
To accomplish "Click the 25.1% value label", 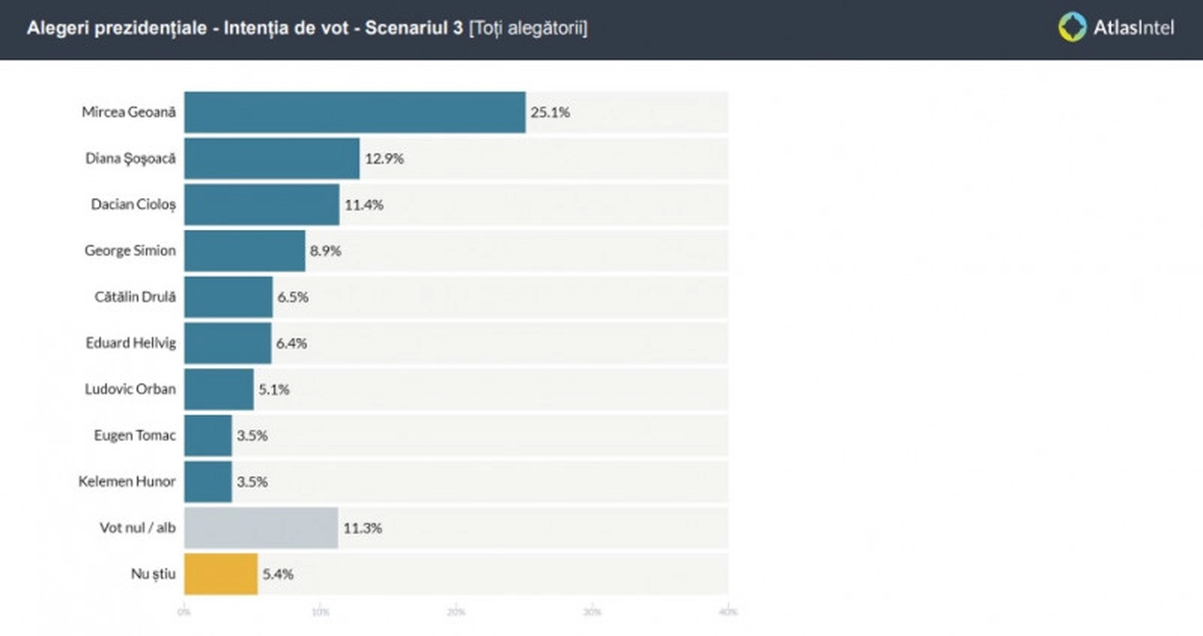I will pos(552,113).
